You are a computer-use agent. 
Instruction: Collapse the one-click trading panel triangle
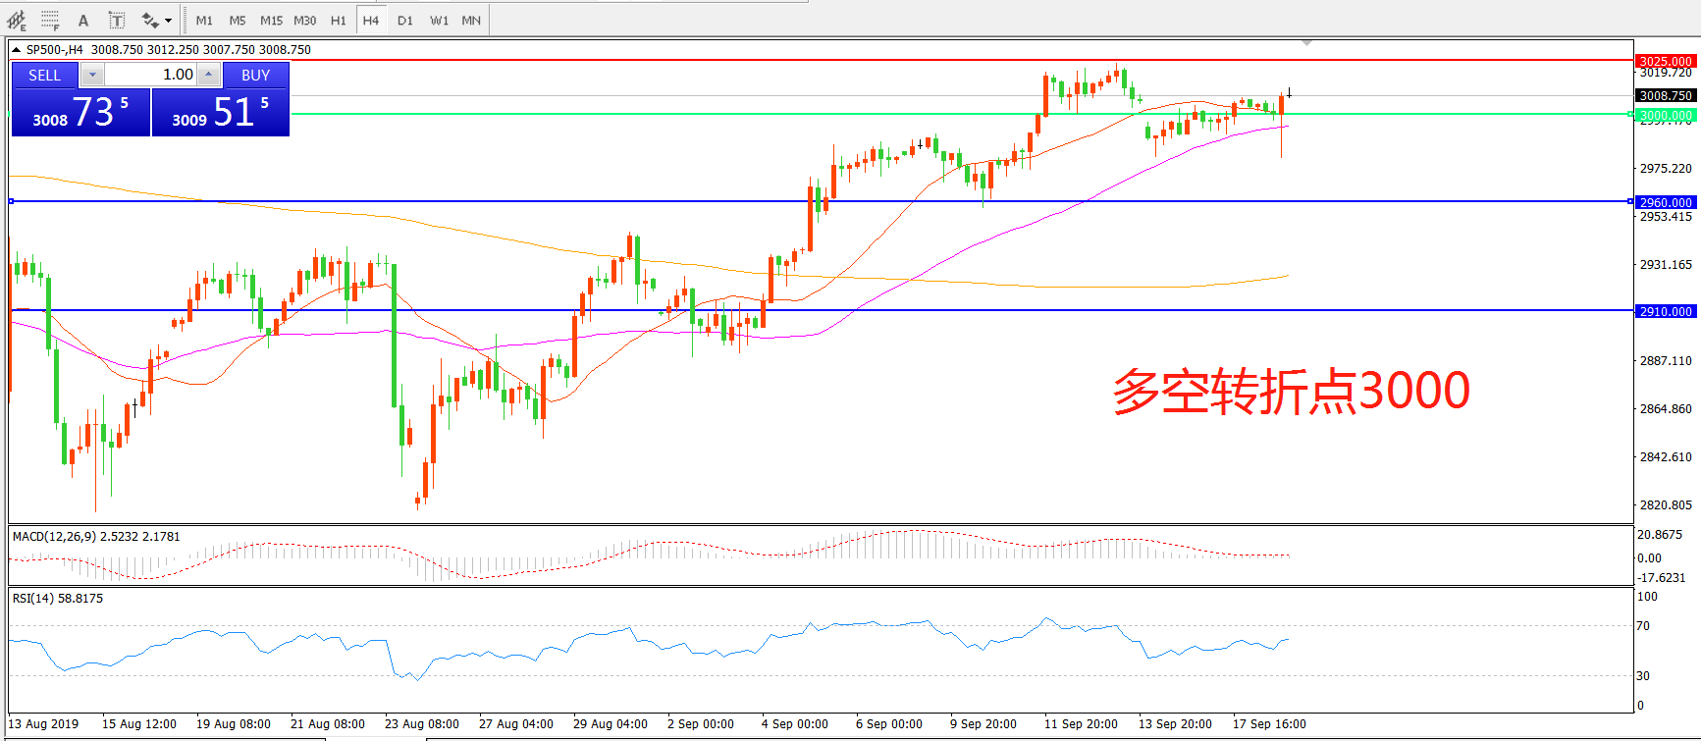coord(17,49)
